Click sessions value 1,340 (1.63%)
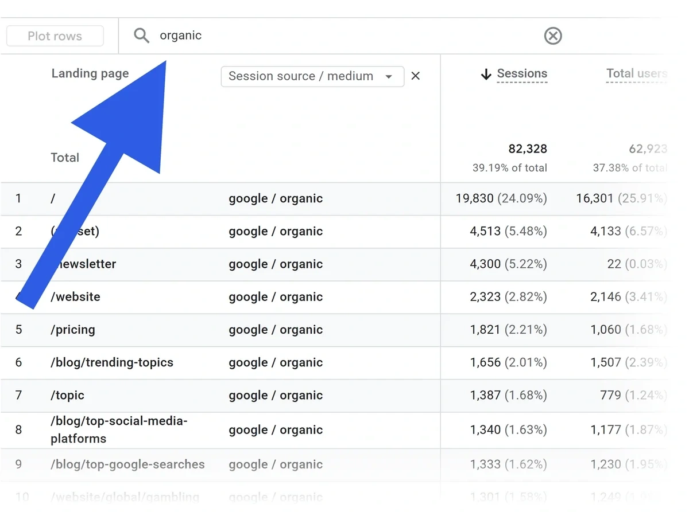Viewport: 689px width, 512px height. [x=508, y=430]
